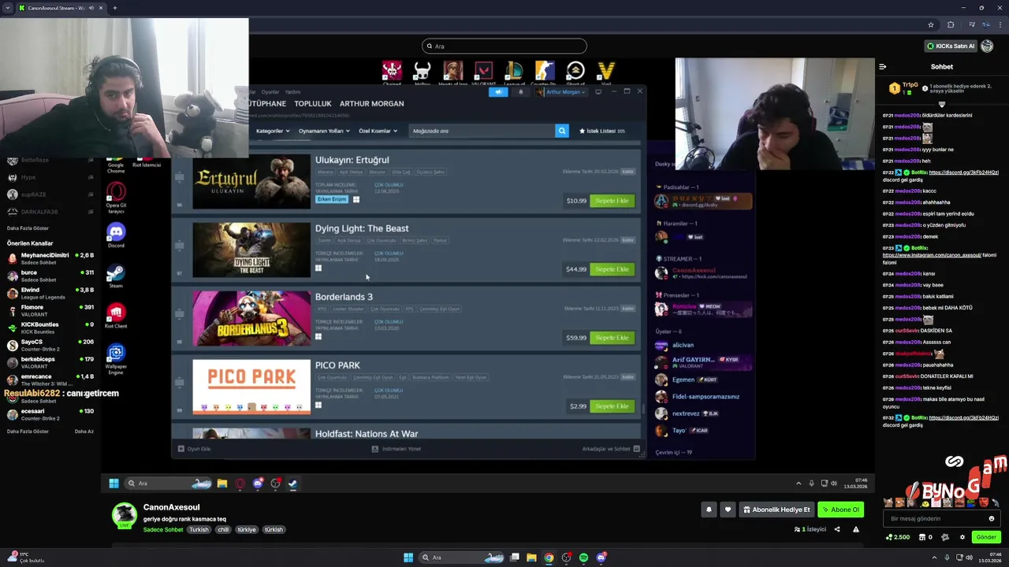Click Steam store search magnifier button

pyautogui.click(x=562, y=131)
